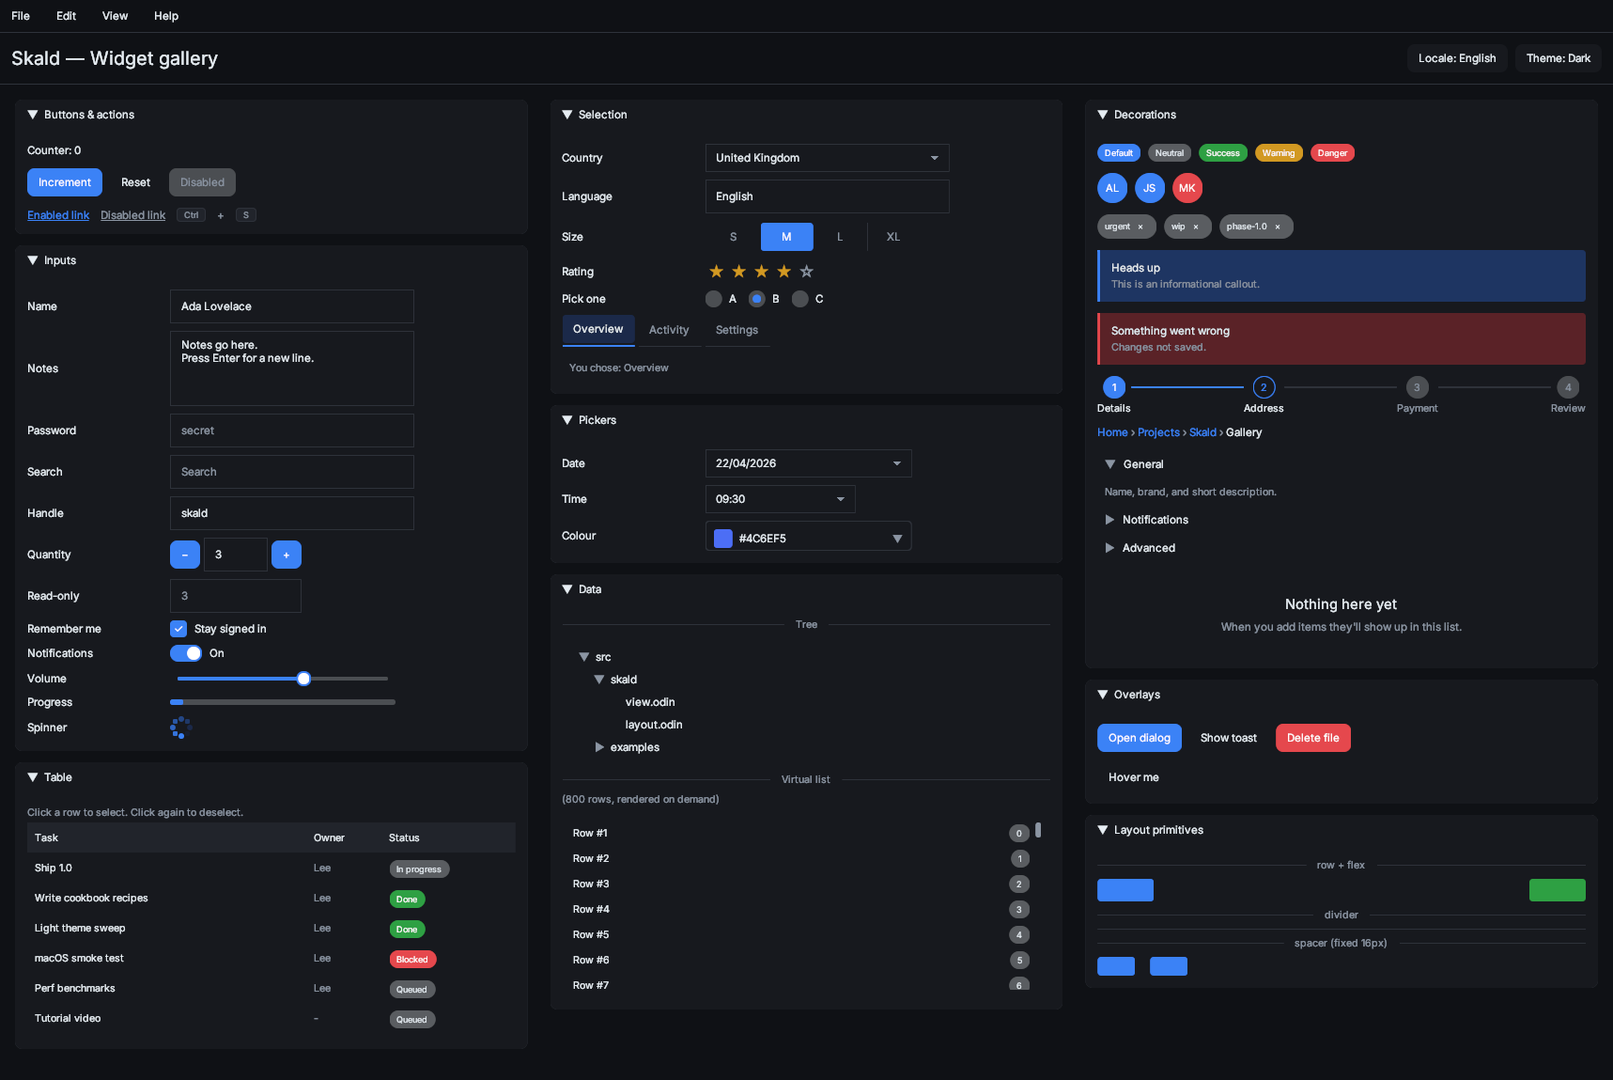Open the Date picker dropdown
The height and width of the screenshot is (1080, 1613).
point(809,463)
